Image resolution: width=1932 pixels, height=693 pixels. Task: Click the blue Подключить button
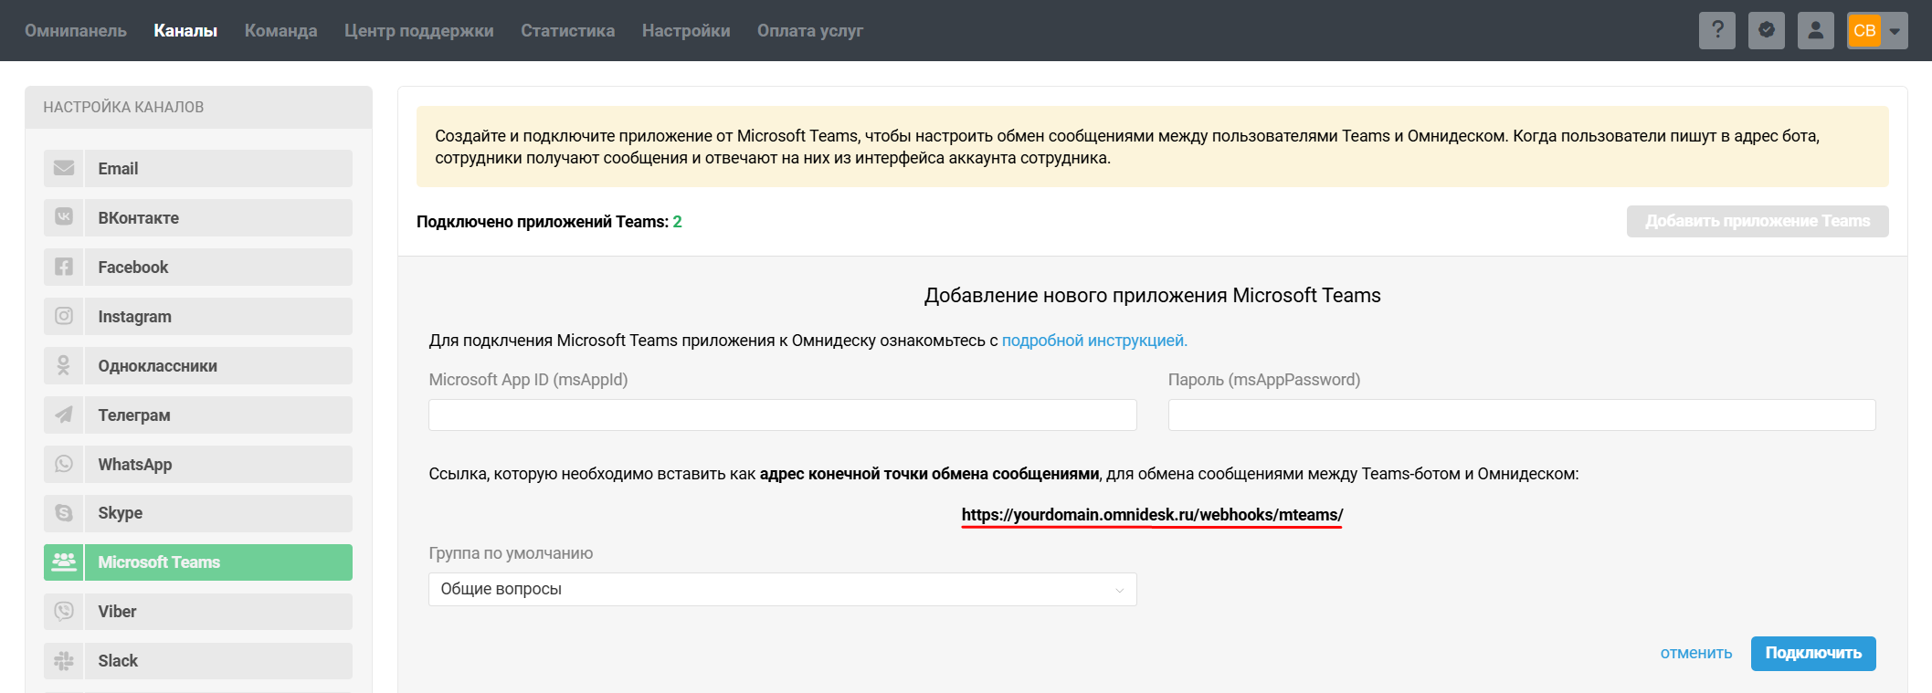click(x=1813, y=653)
